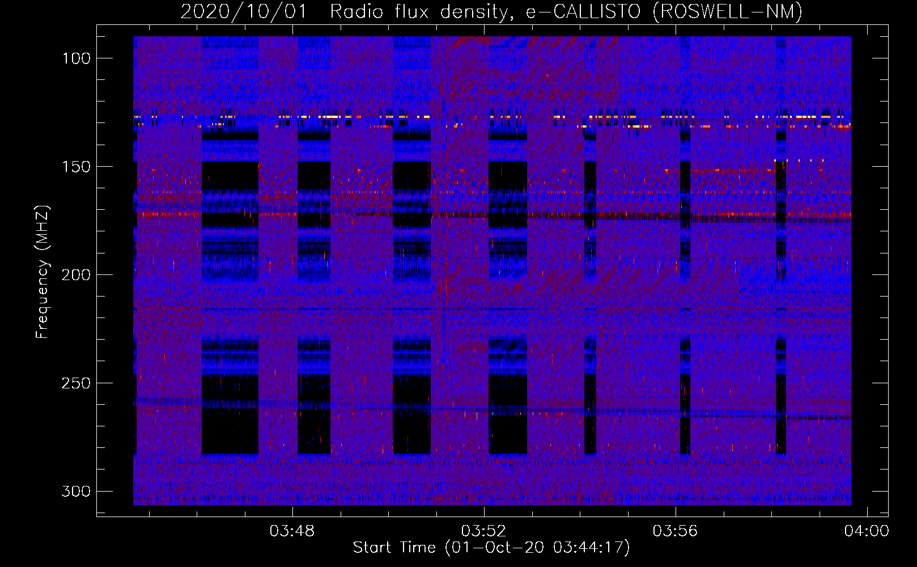Select the 200 frequency tick label
The image size is (917, 567).
tap(76, 275)
